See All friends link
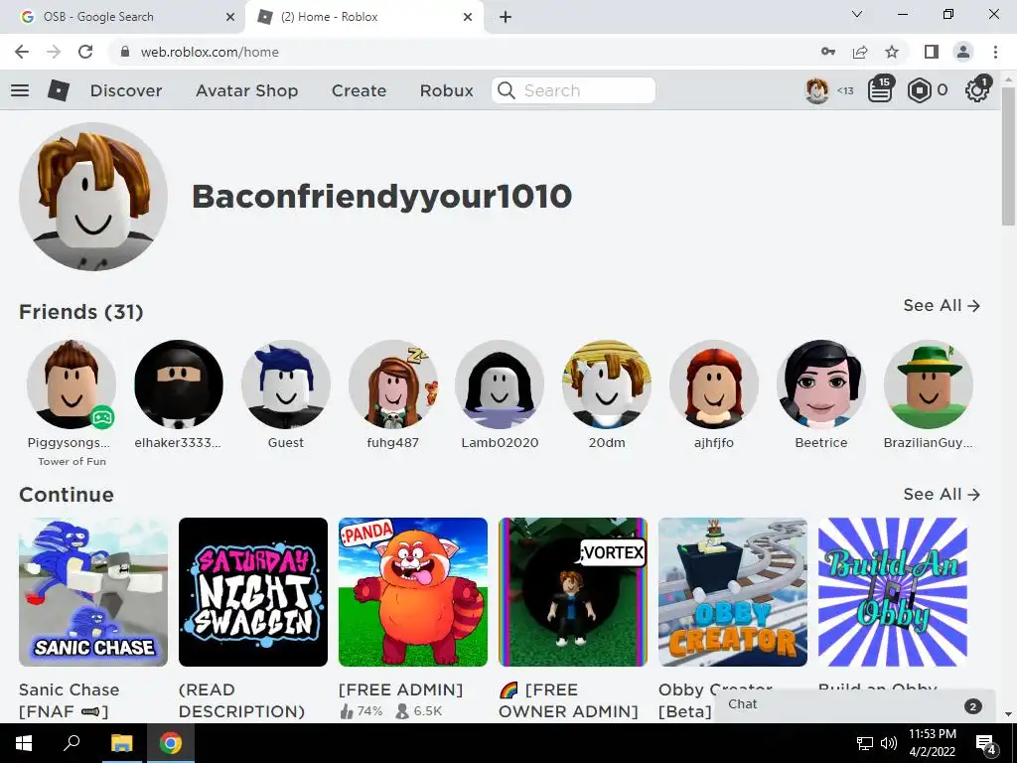This screenshot has height=763, width=1017. 942,306
